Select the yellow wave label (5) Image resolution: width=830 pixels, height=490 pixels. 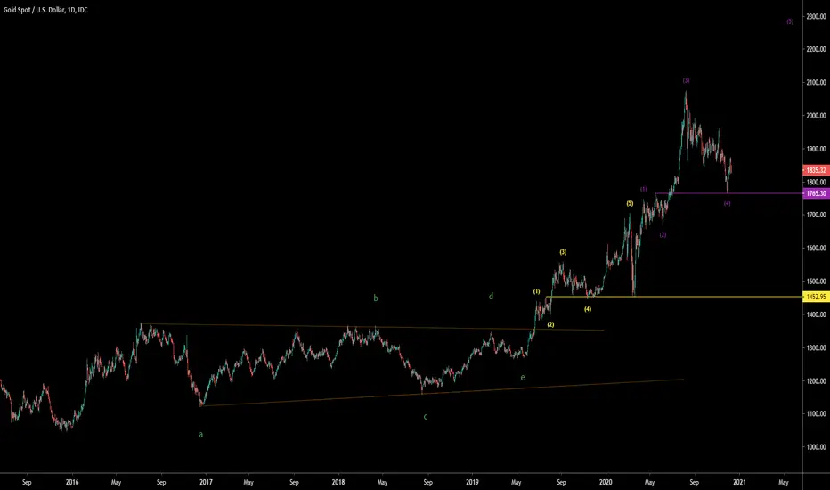(630, 203)
